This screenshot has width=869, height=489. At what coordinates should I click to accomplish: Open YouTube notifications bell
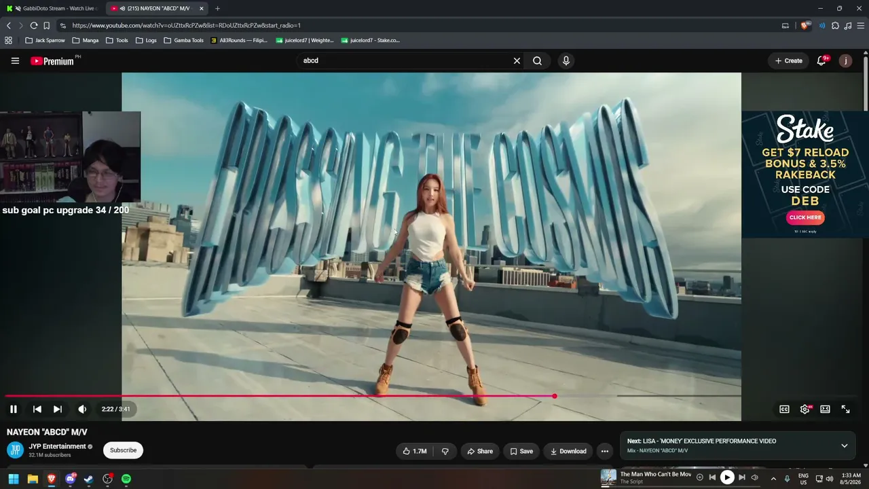821,60
